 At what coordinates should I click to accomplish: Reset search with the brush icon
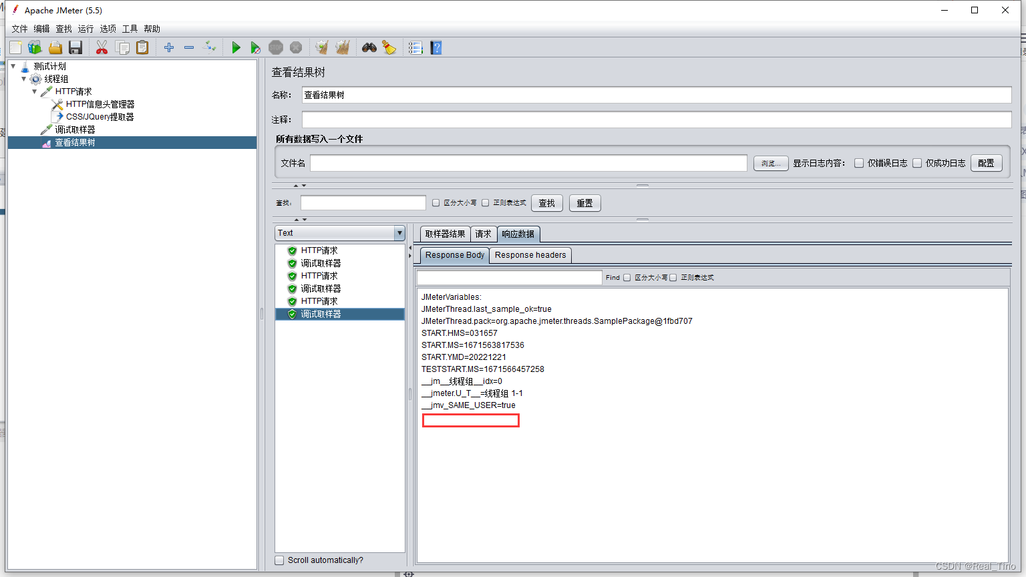389,47
